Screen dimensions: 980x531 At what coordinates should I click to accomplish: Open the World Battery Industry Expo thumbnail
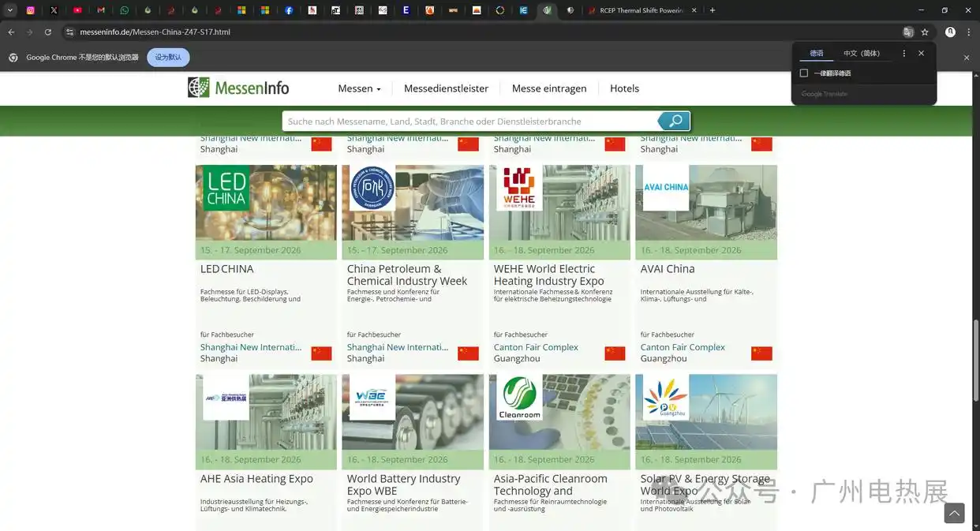point(413,413)
